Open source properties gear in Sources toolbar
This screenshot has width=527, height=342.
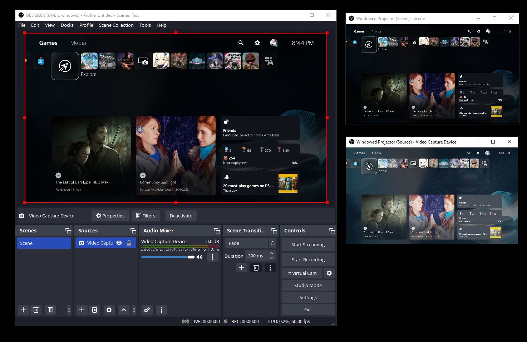(109, 310)
